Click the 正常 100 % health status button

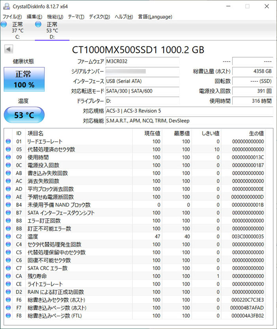(x=24, y=79)
